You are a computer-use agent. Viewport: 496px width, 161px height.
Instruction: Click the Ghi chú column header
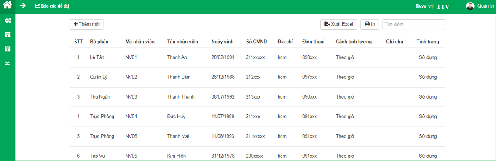[394, 42]
